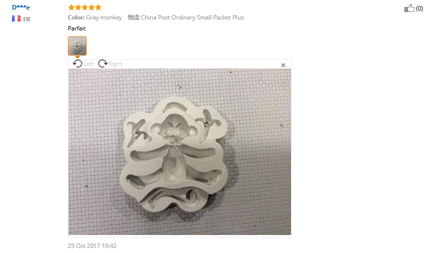Rotate the photo right using the clockwise arrow
Screen dimensions: 430x253
[x=102, y=63]
